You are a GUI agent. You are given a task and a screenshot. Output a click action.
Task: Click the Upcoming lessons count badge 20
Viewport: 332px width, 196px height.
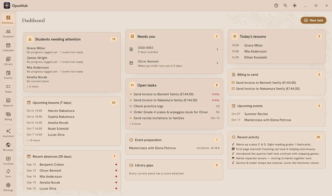pyautogui.click(x=114, y=103)
